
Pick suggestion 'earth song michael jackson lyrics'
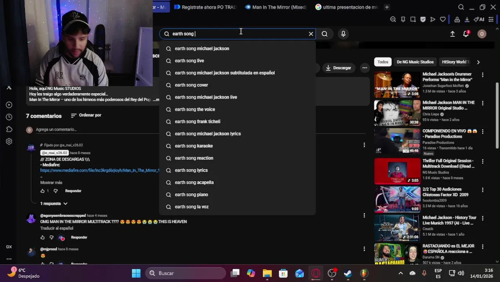click(237, 134)
